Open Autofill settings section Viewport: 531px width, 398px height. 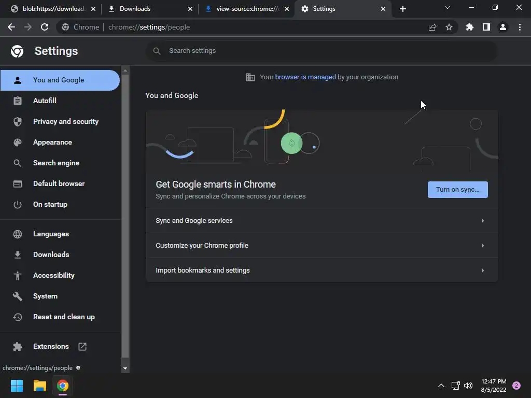point(60,101)
